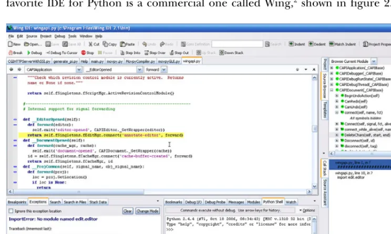Image resolution: width=391 pixels, height=234 pixels.
Task: Open the Tools menu
Action: [x=73, y=36]
